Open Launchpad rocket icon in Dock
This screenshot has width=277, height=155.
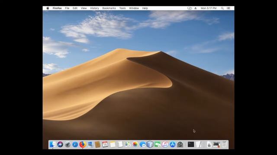pyautogui.click(x=68, y=145)
